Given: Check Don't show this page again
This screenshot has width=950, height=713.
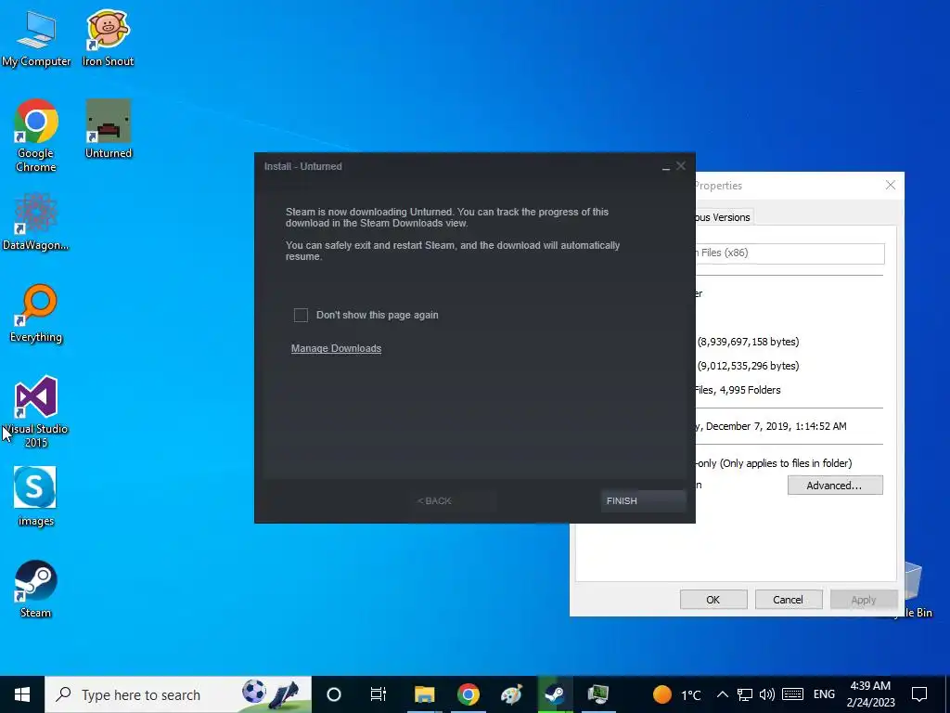Looking at the screenshot, I should 301,315.
